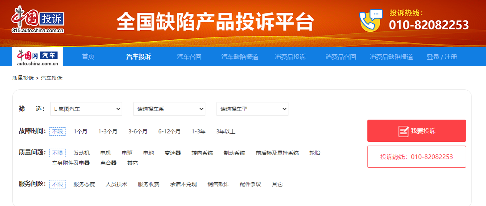Filter quality issues by 发动机
The width and height of the screenshot is (486, 206).
(x=82, y=153)
